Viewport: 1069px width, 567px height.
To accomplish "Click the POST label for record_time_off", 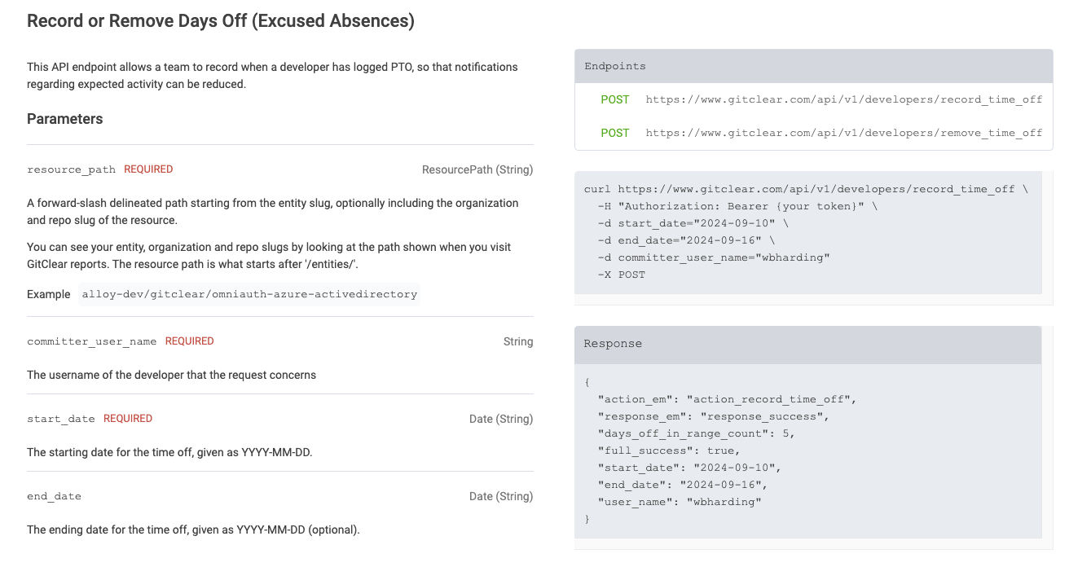I will tap(614, 99).
